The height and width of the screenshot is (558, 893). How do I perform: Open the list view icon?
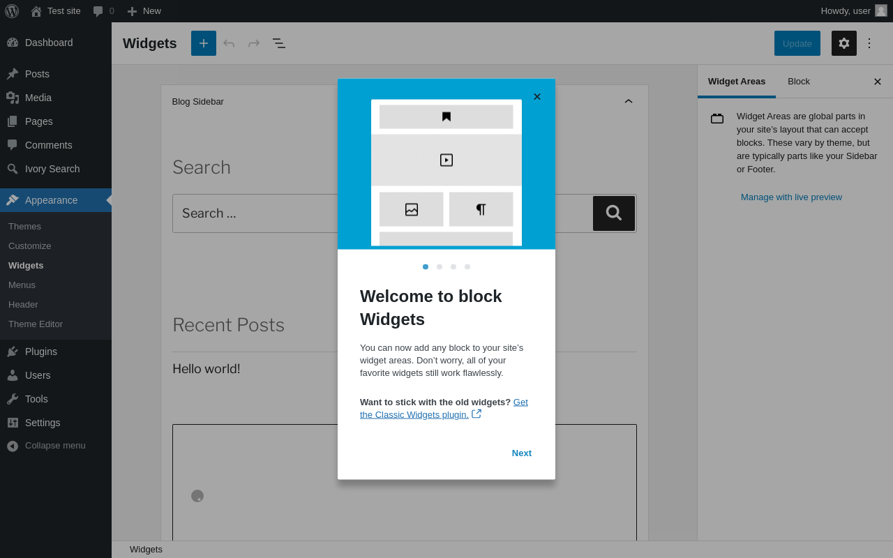coord(279,43)
